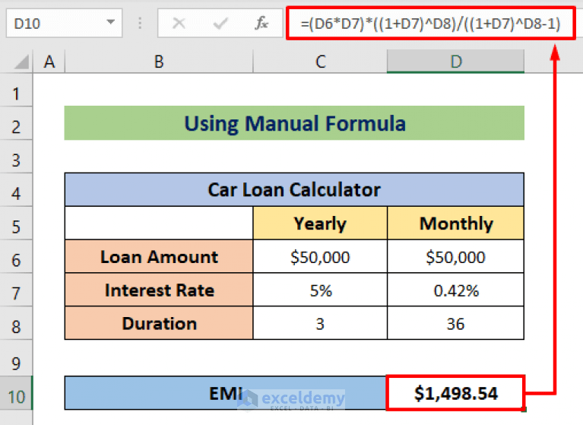This screenshot has height=425, width=583.
Task: Select row 8 header
Action: (x=16, y=323)
